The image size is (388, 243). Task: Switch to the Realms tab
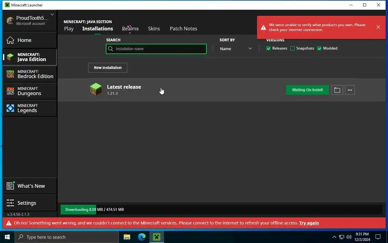(x=130, y=29)
